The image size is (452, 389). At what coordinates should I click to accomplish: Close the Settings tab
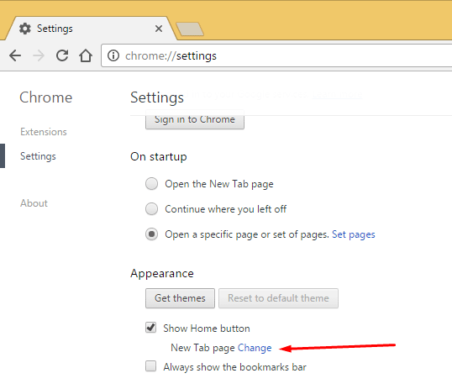coord(159,29)
